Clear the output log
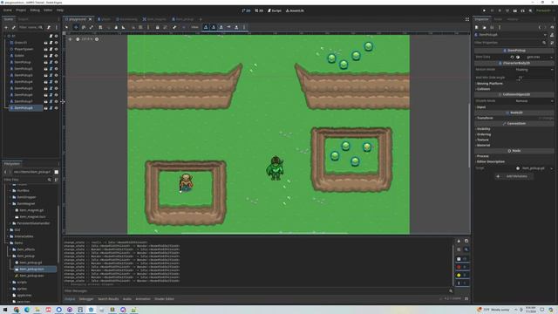The image size is (558, 314). click(x=459, y=242)
